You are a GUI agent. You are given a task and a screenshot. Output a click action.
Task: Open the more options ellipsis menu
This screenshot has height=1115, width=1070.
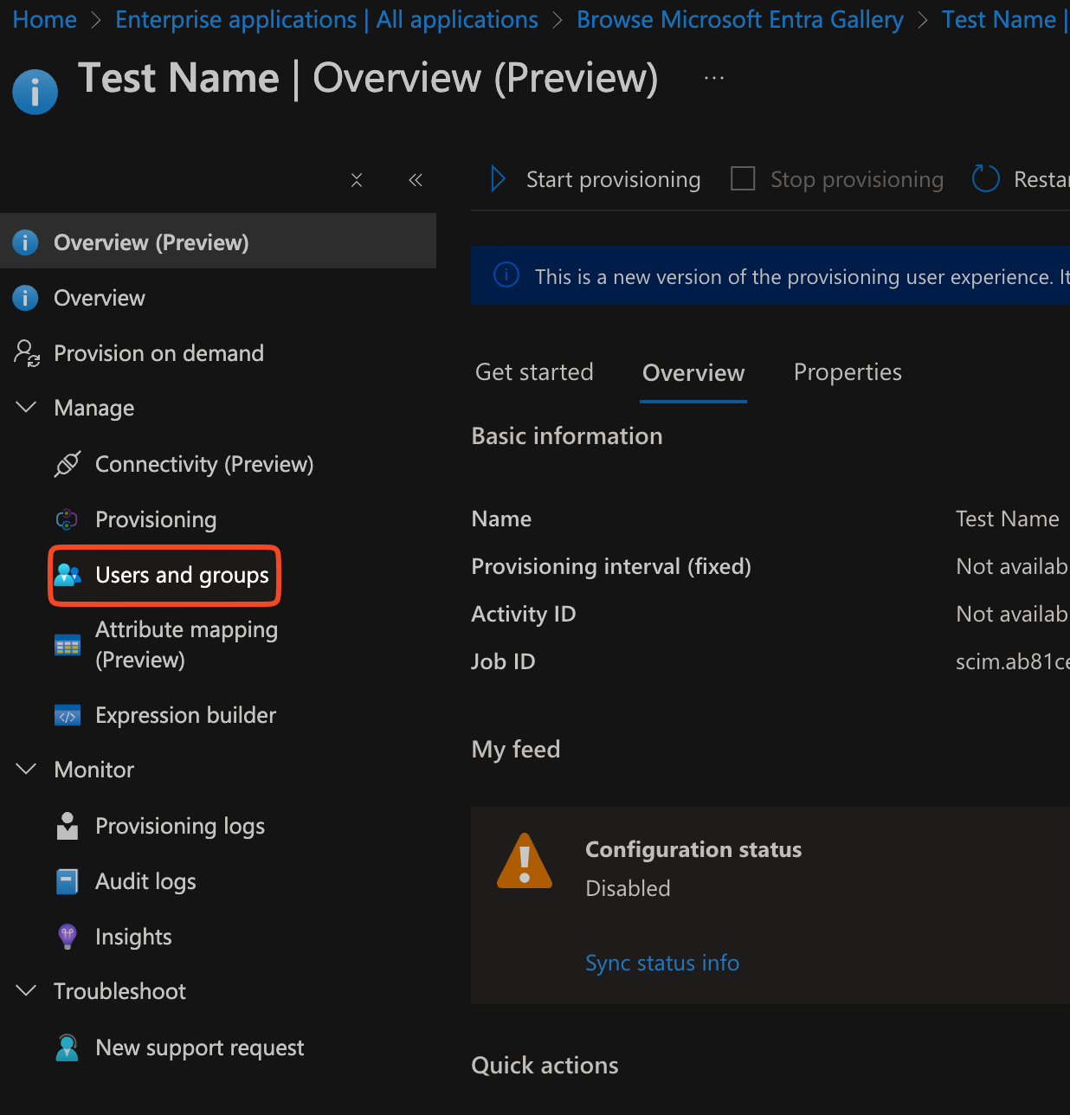coord(714,78)
